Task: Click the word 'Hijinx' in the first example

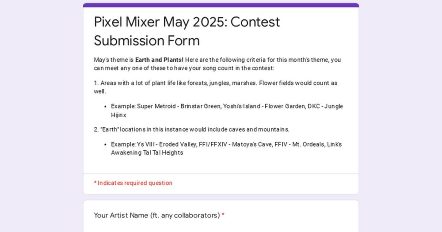Action: [x=118, y=115]
